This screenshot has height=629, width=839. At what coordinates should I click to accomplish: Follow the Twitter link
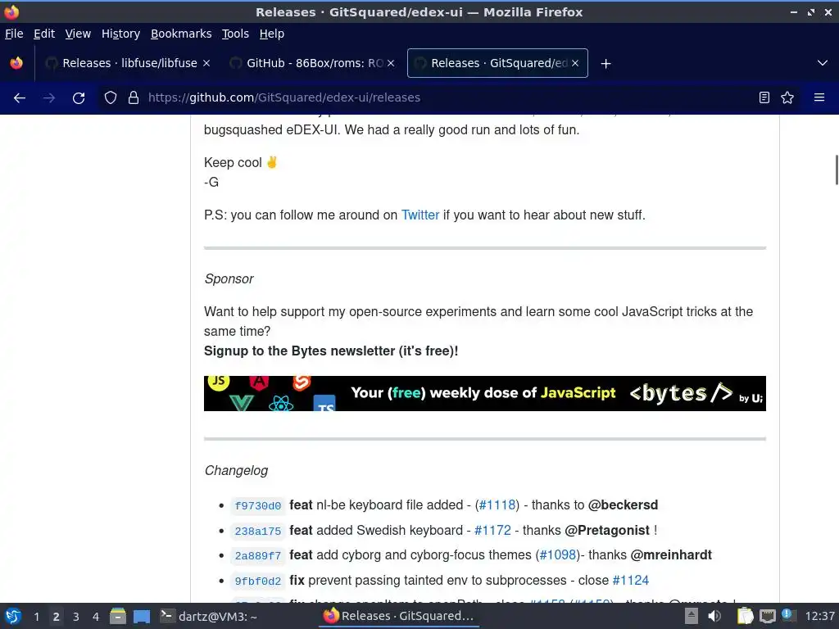[420, 215]
